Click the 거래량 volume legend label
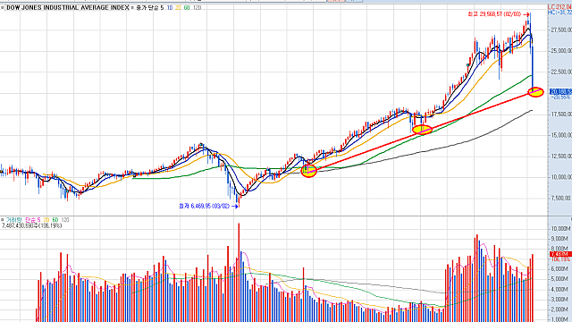This screenshot has height=322, width=572. 13,220
